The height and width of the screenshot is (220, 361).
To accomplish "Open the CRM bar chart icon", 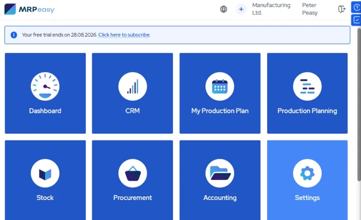I will [132, 86].
